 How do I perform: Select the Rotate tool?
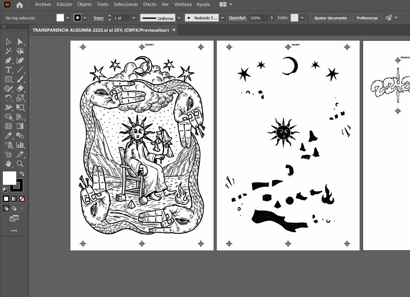click(8, 98)
